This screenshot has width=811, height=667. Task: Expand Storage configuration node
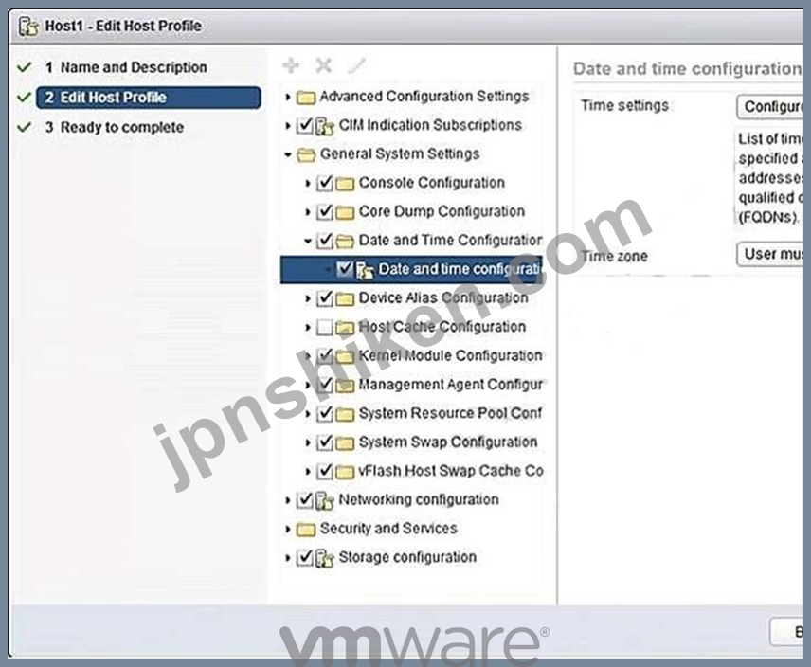click(288, 558)
